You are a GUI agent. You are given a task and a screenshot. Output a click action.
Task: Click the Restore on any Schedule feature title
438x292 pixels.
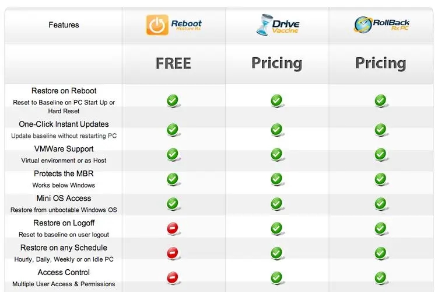point(64,248)
